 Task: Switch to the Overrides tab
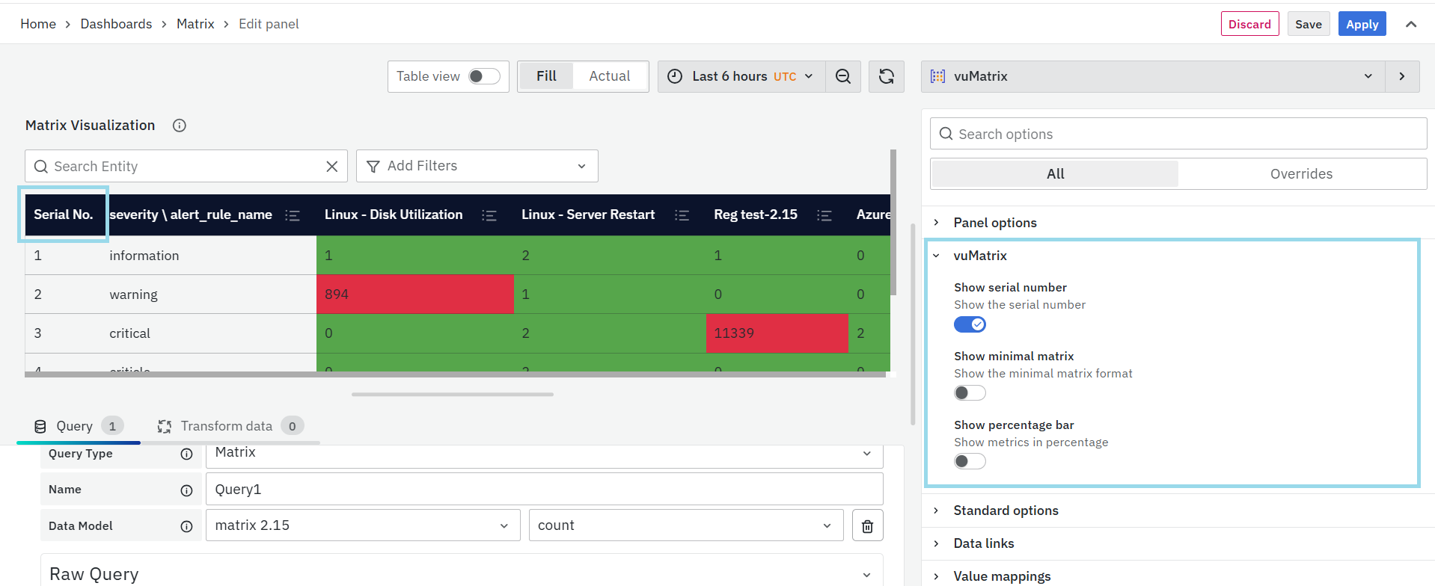(x=1301, y=174)
